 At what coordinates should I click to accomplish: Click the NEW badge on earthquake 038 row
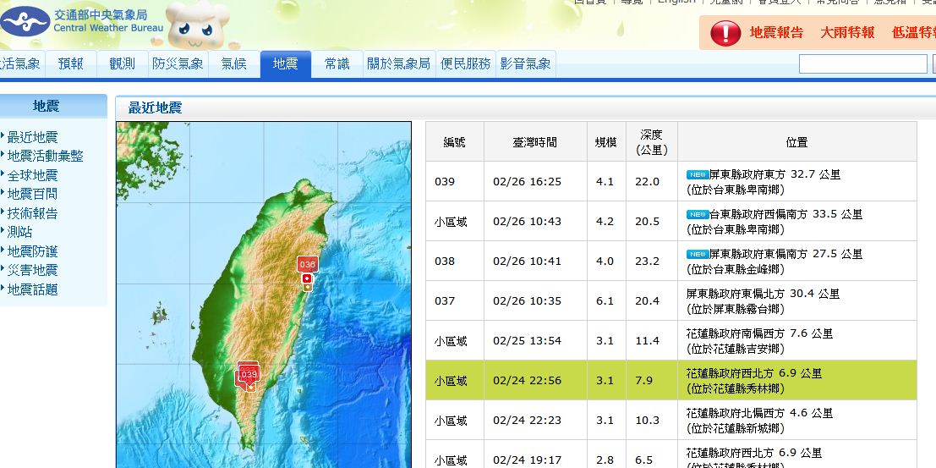point(697,254)
